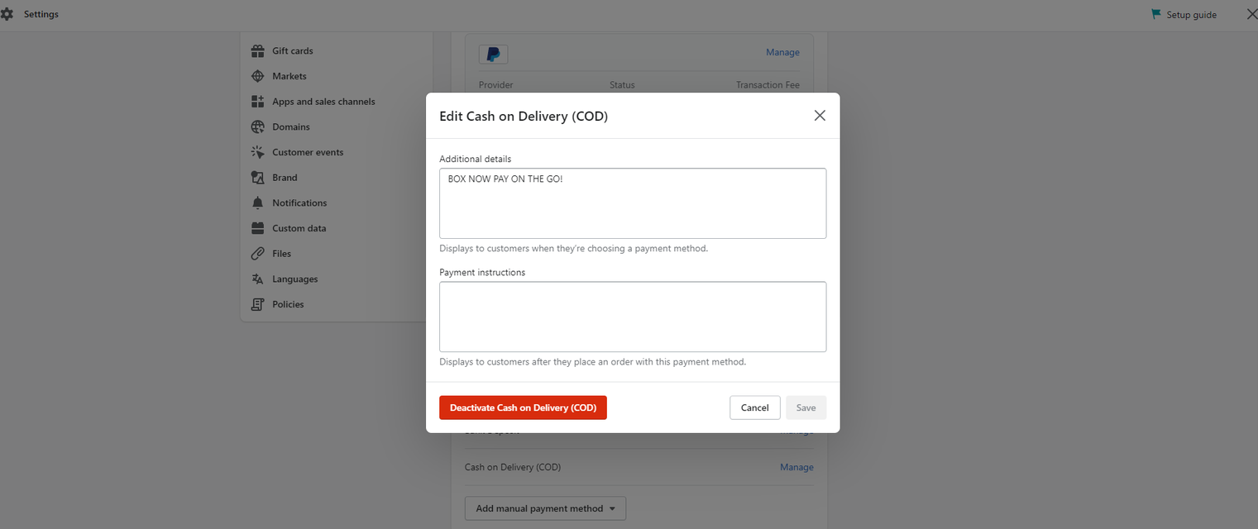Click into the Additional details text area
The image size is (1258, 529).
coord(633,204)
